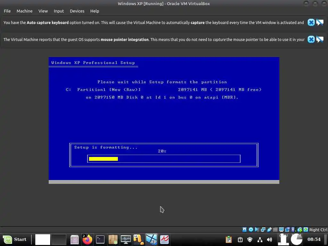Suppress future Auto capture keyboard messages

320,22
